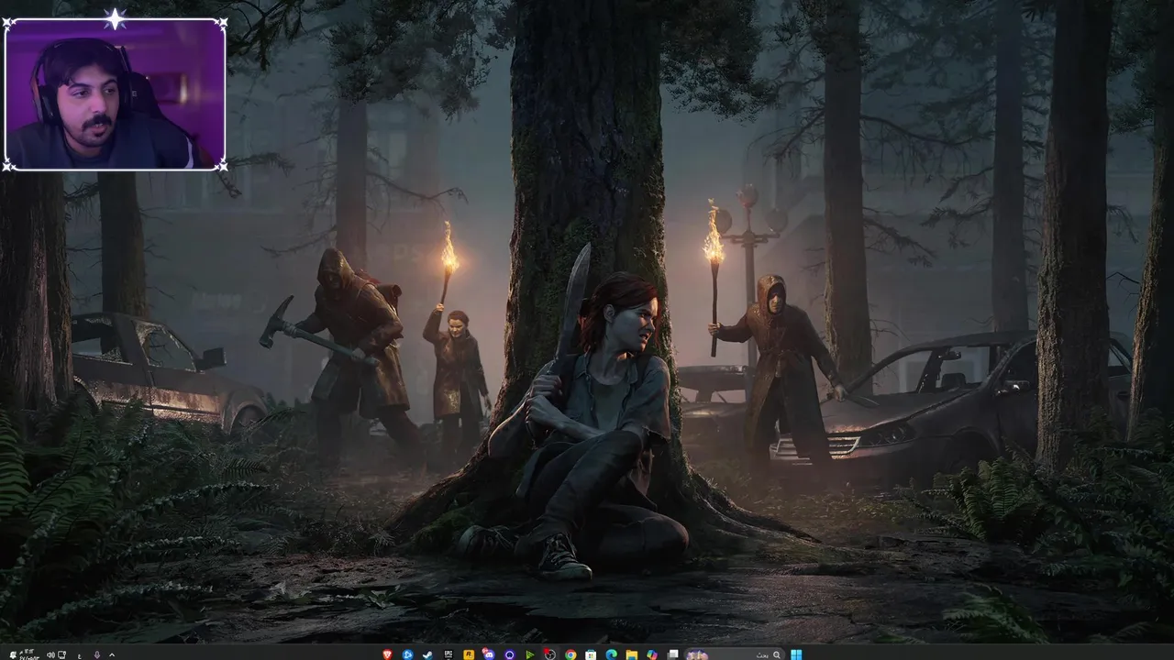This screenshot has width=1174, height=660.
Task: Click the taskbar search box
Action: [735, 654]
